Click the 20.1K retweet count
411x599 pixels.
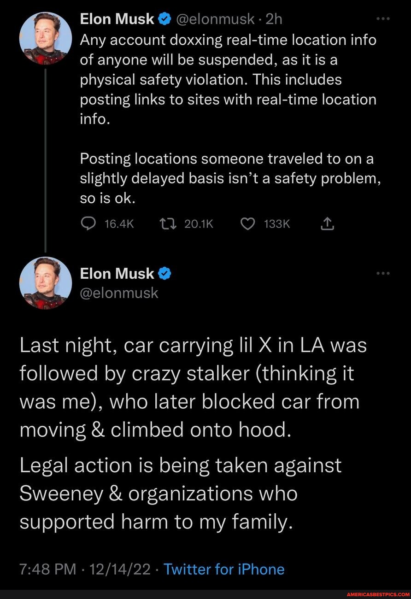pos(199,223)
